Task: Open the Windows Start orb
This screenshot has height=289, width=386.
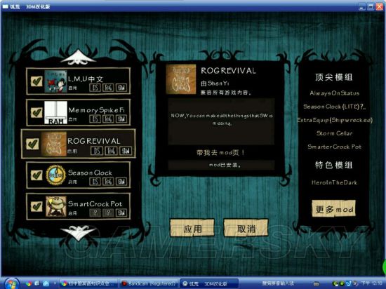Action: click(11, 284)
